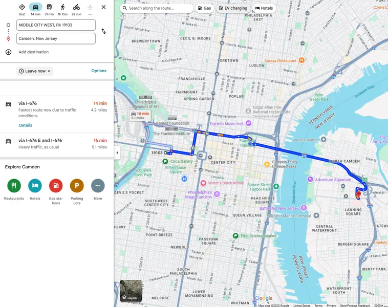Image resolution: width=388 pixels, height=307 pixels.
Task: Switch to Walking travel mode
Action: [63, 7]
